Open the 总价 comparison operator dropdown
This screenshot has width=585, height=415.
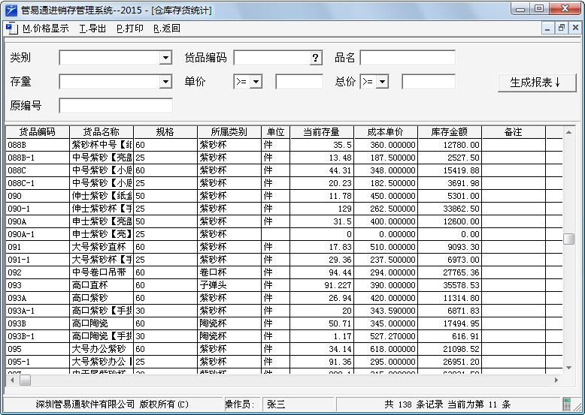382,82
